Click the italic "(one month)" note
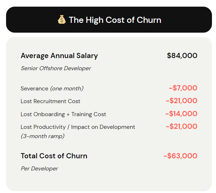The image size is (216, 193). point(67,88)
